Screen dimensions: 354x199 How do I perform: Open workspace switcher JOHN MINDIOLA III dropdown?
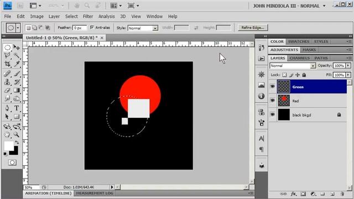coord(289,6)
